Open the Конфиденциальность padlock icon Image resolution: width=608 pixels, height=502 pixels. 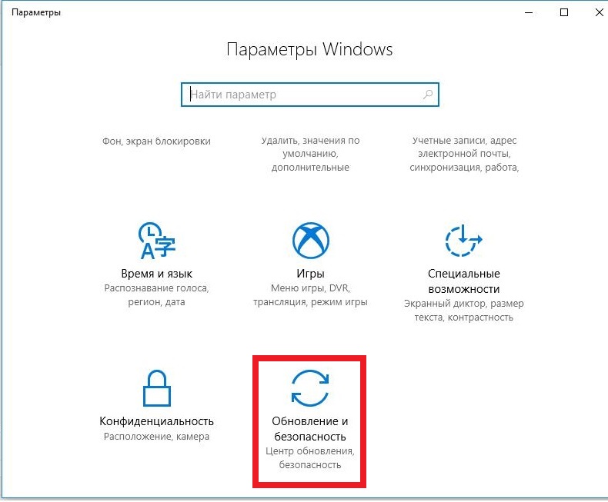157,387
